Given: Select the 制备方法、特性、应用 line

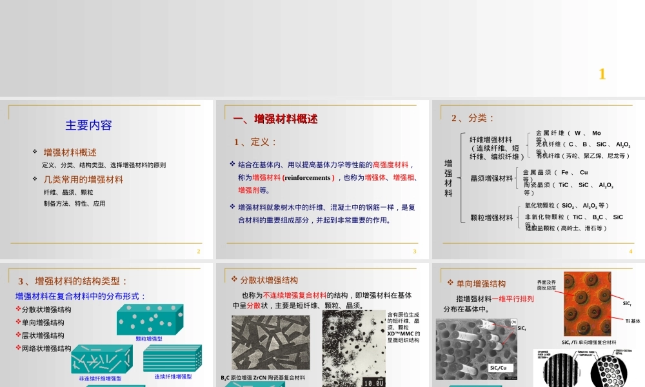Looking at the screenshot, I should (74, 203).
